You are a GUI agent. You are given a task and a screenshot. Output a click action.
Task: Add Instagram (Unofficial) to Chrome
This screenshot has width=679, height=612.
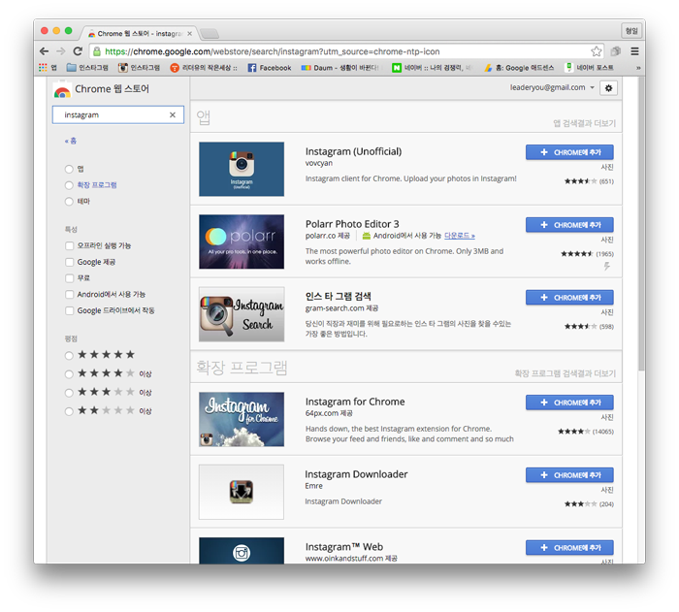569,152
